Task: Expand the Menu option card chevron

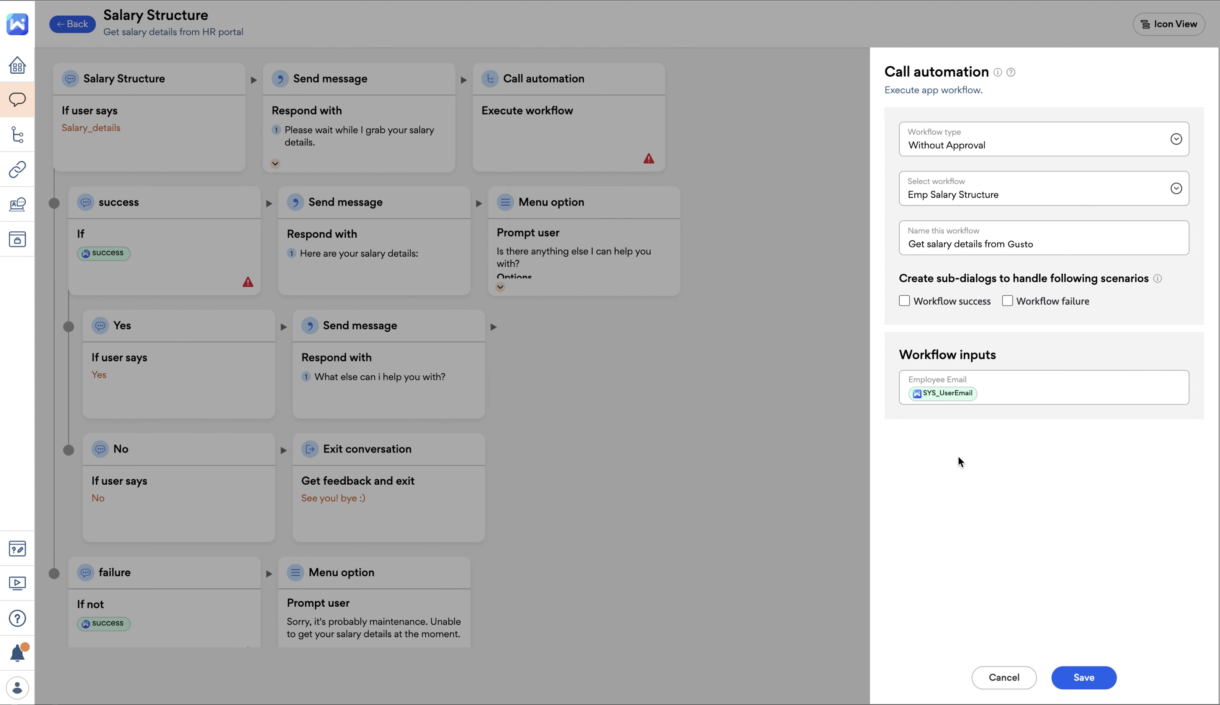Action: tap(500, 287)
